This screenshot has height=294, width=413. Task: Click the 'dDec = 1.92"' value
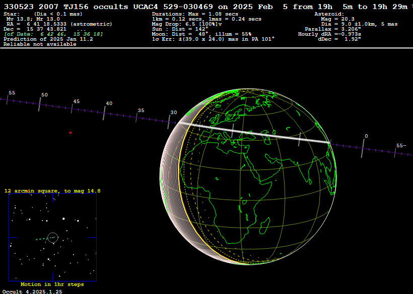339,39
